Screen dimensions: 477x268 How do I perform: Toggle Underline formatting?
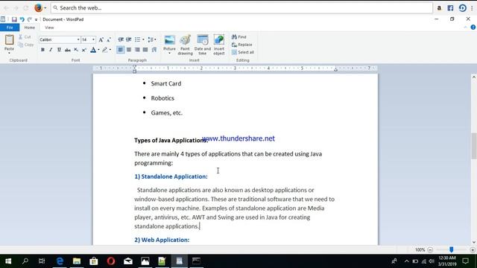59,50
